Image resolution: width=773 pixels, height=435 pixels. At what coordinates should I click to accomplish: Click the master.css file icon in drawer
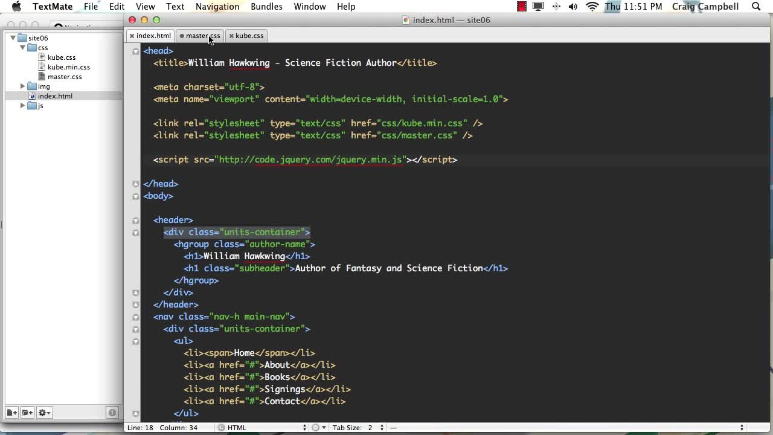point(42,77)
